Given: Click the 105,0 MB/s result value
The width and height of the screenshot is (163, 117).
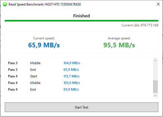Looking at the screenshot, I should pyautogui.click(x=72, y=83).
